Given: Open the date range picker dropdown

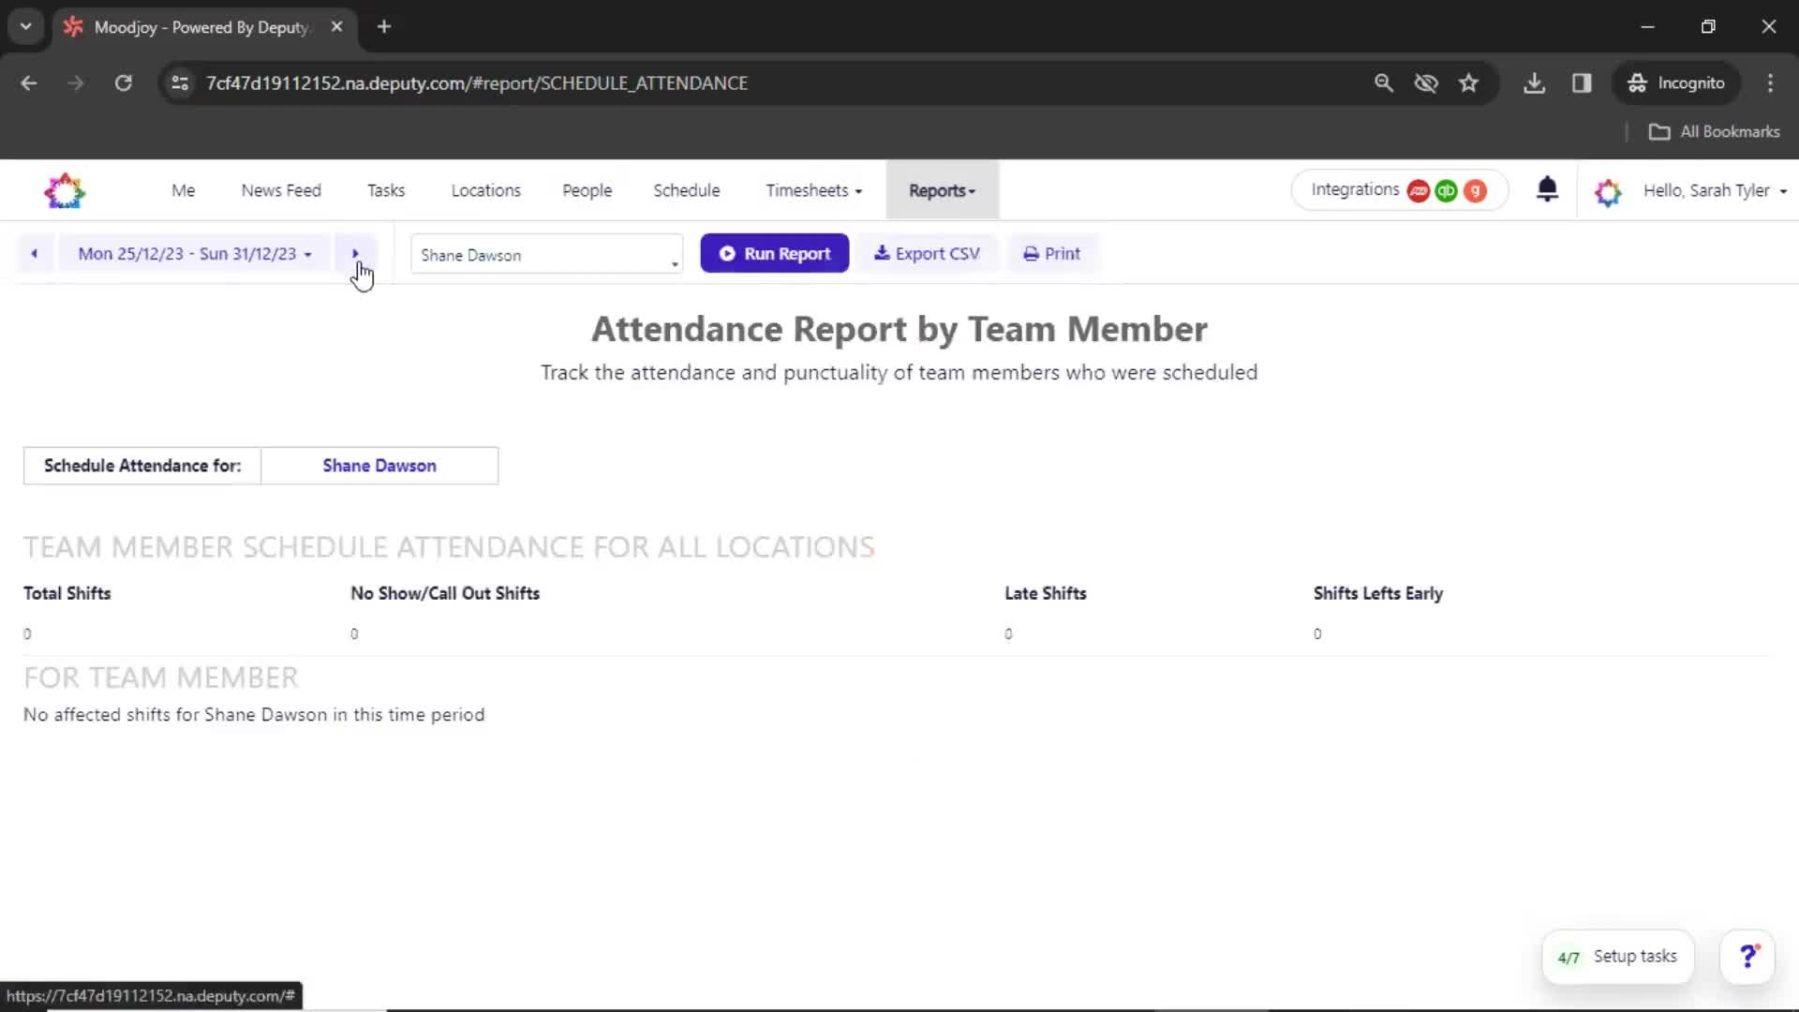Looking at the screenshot, I should (194, 253).
